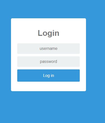Click the white login card background
Viewport: 105px width, 123px height.
click(48, 86)
